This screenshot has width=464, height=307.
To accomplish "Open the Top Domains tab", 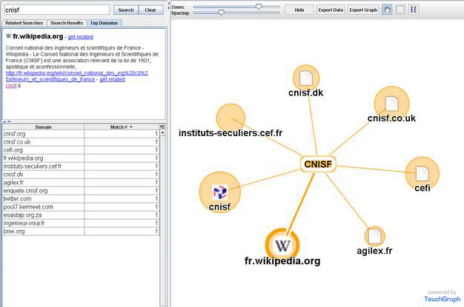I will [104, 23].
